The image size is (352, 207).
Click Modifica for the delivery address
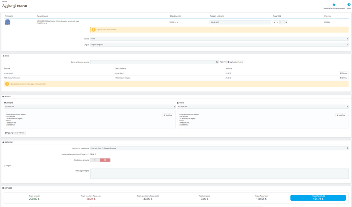[168, 115]
